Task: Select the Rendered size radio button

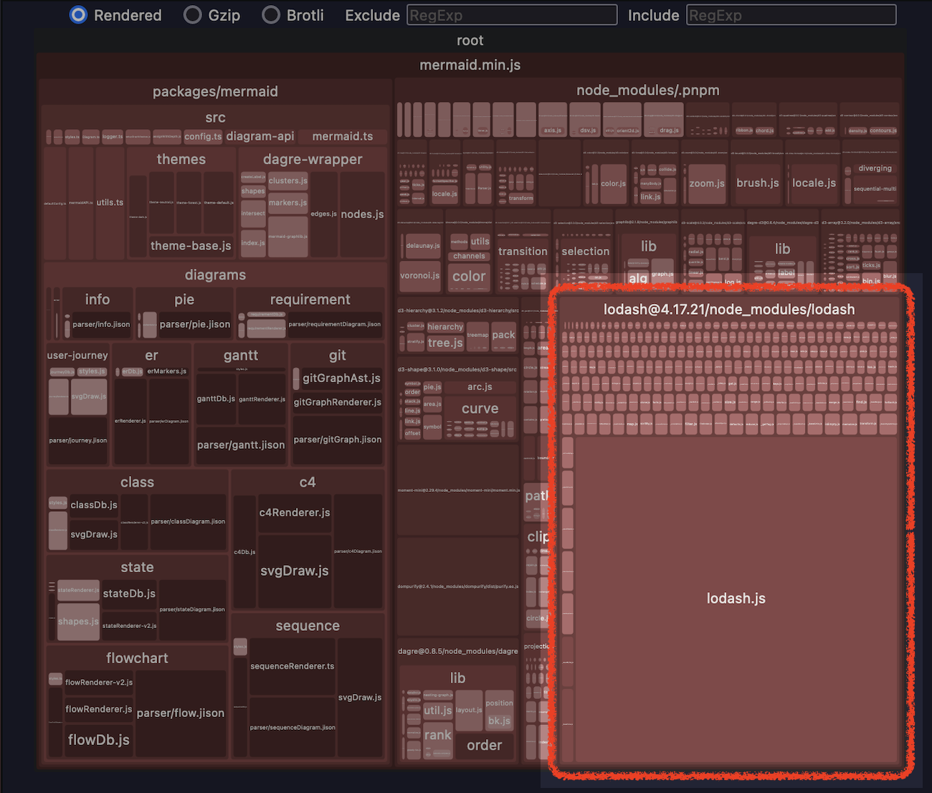Action: [x=79, y=15]
